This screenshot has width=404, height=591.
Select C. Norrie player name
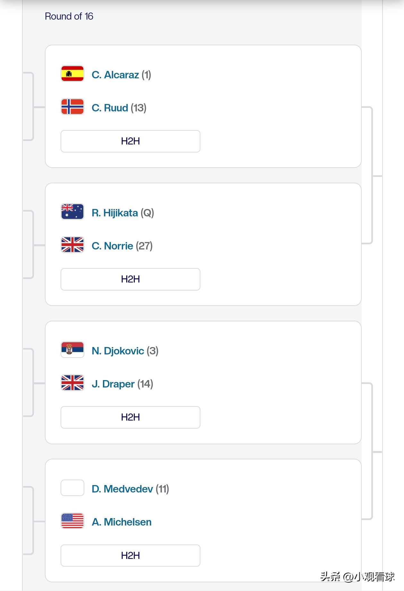point(112,246)
